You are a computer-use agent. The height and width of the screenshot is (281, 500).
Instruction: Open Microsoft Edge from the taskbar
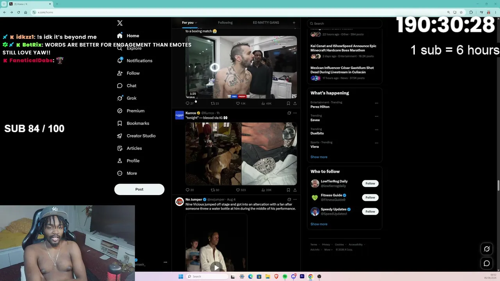(x=250, y=276)
